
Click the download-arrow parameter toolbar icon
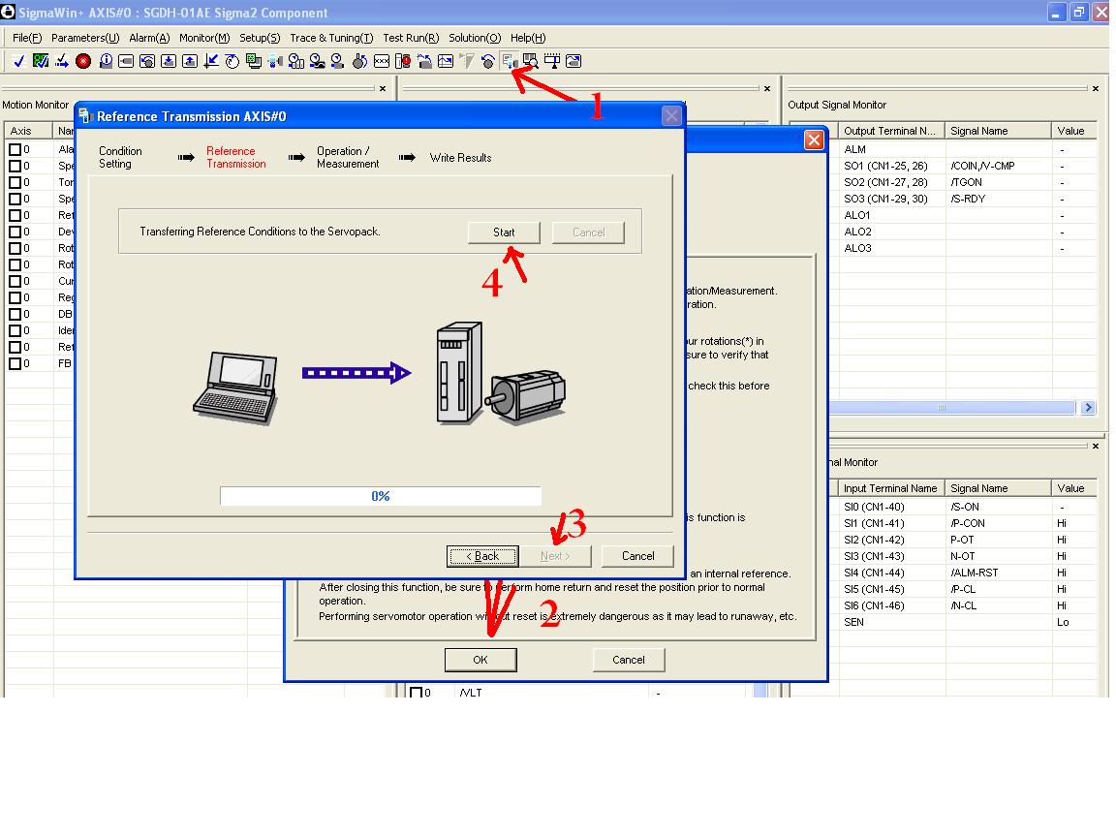[169, 61]
